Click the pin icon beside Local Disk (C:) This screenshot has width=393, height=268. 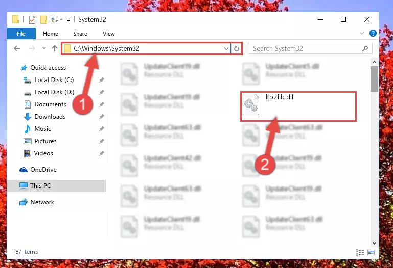click(x=101, y=80)
